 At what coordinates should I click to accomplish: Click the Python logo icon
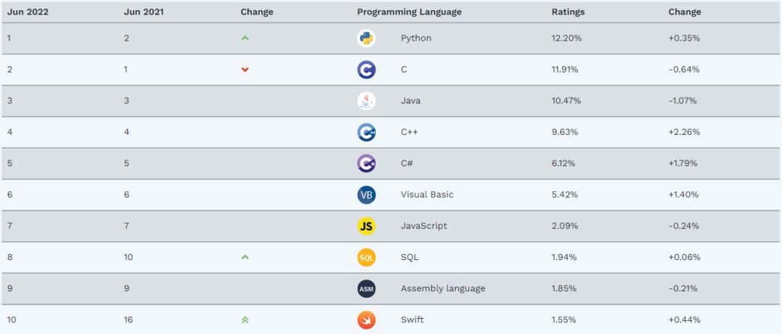pos(366,38)
